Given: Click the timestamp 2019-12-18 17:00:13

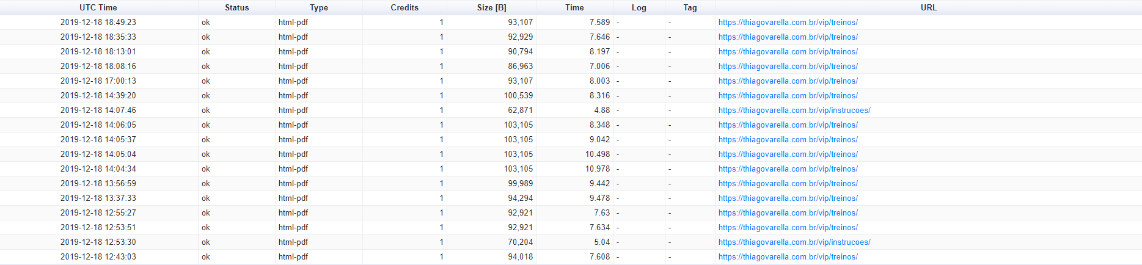Looking at the screenshot, I should (x=98, y=81).
